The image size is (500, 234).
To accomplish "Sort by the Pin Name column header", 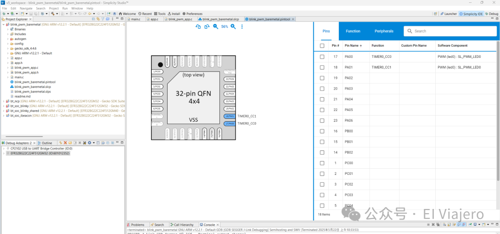I will click(x=353, y=45).
